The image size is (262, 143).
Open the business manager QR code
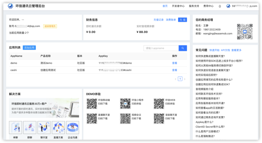click(245, 32)
